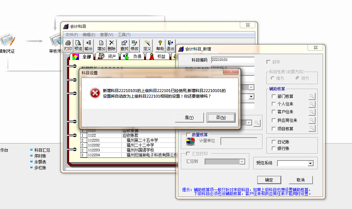Image resolution: width=352 pixels, height=209 pixels.
Task: Click the magnifier beside 部门核算
Action: (x=312, y=96)
